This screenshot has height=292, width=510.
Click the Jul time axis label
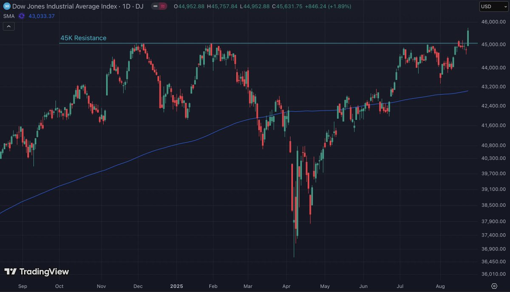[x=400, y=286]
